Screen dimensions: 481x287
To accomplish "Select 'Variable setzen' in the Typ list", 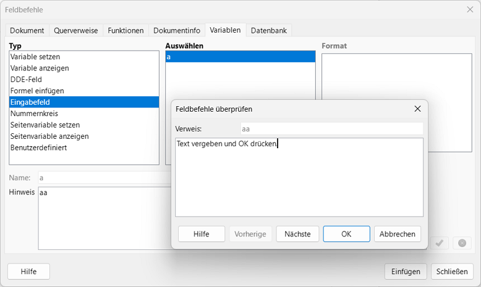I will [35, 57].
